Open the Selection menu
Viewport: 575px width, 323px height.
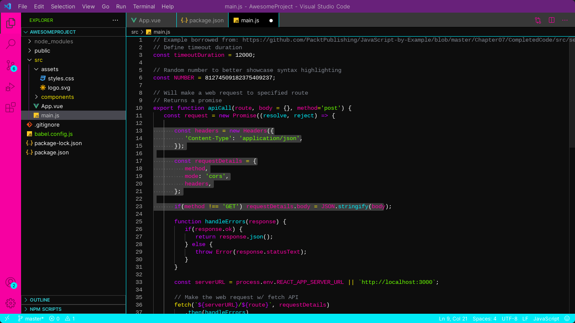63,6
